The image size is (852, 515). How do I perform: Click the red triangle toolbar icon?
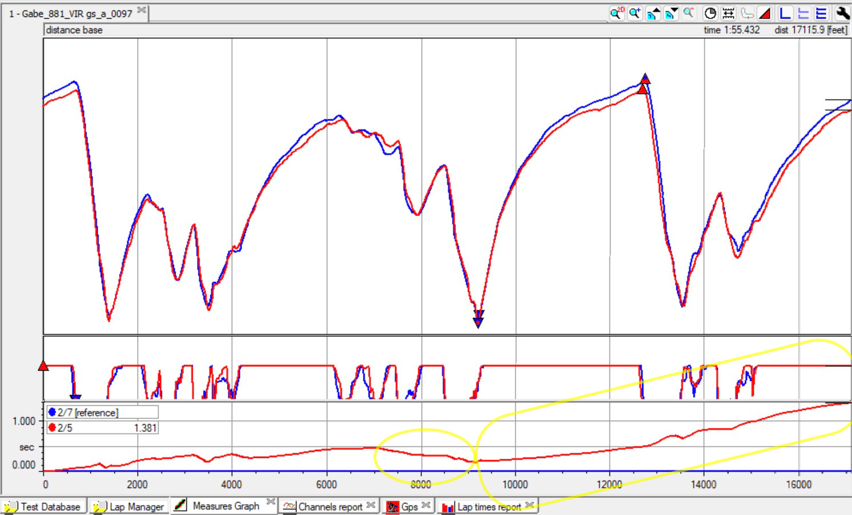coord(765,13)
